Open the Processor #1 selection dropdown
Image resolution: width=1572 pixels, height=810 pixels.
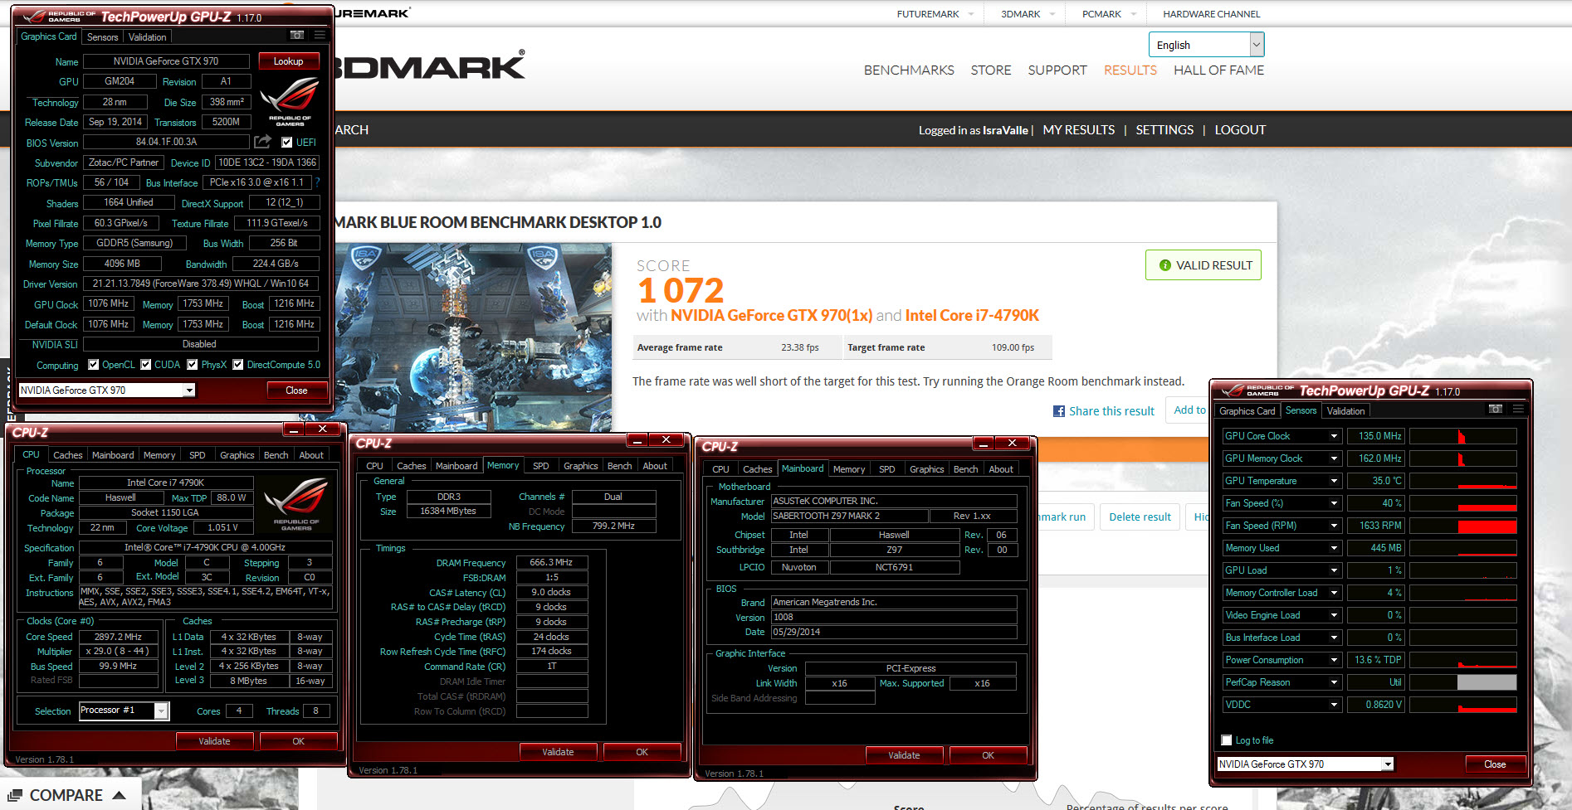(162, 711)
